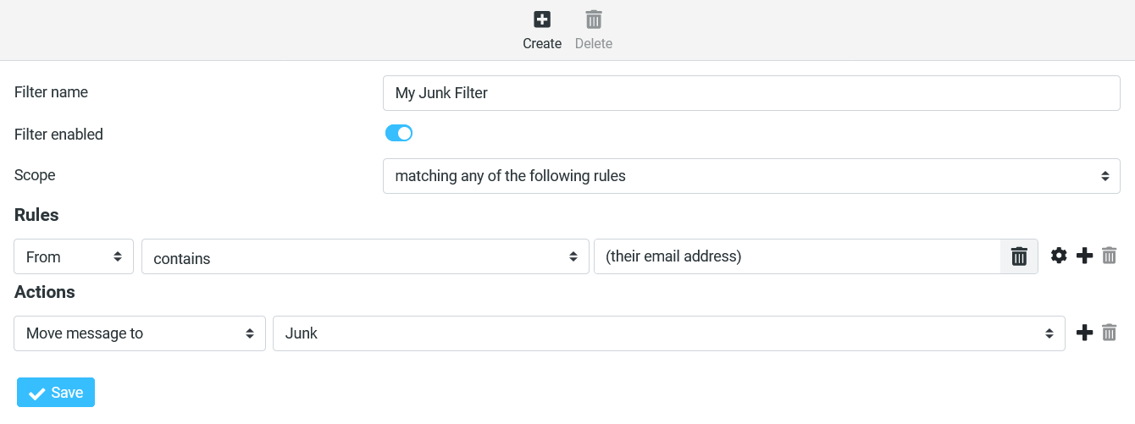Click the trash icon inside the email address field
This screenshot has height=424, width=1135.
(1019, 256)
